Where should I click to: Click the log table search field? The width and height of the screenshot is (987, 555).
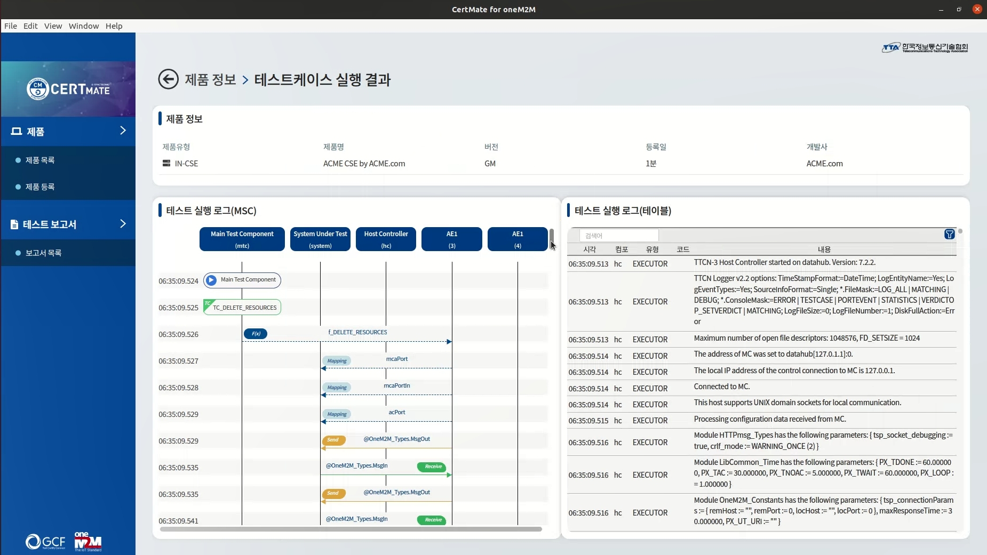coord(619,236)
